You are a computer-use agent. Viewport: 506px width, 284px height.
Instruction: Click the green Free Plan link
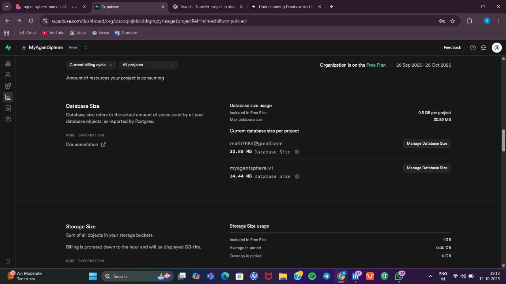pos(376,65)
